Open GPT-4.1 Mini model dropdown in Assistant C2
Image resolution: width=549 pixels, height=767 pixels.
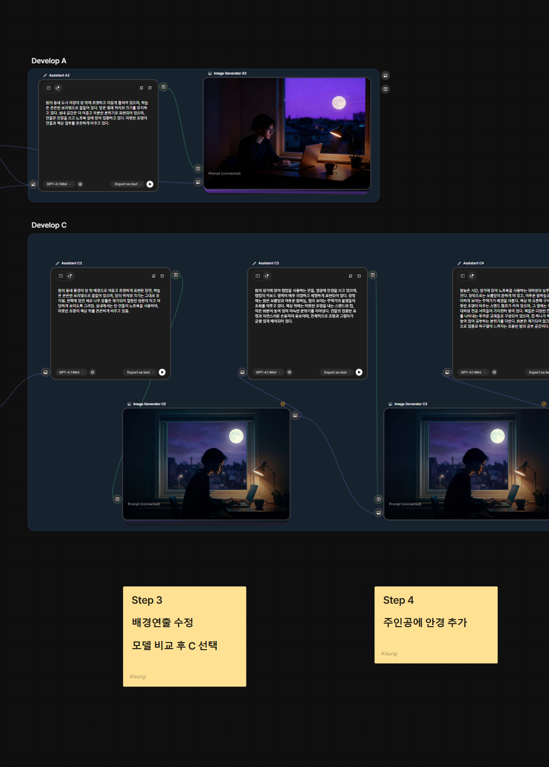pos(71,372)
